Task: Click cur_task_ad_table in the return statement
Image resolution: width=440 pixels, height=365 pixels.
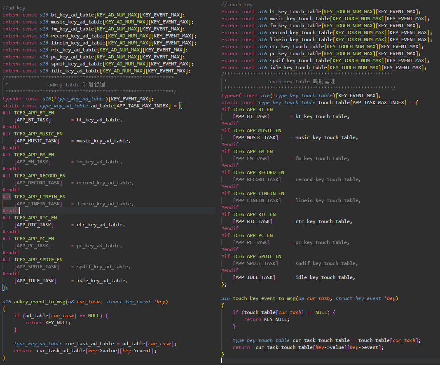Action: coord(61,351)
